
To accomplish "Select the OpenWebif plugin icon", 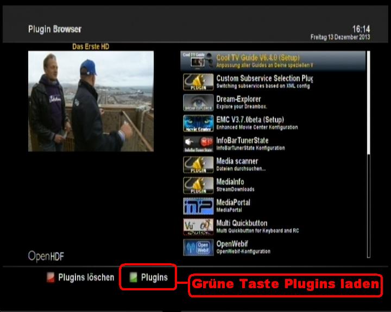I will [x=198, y=247].
